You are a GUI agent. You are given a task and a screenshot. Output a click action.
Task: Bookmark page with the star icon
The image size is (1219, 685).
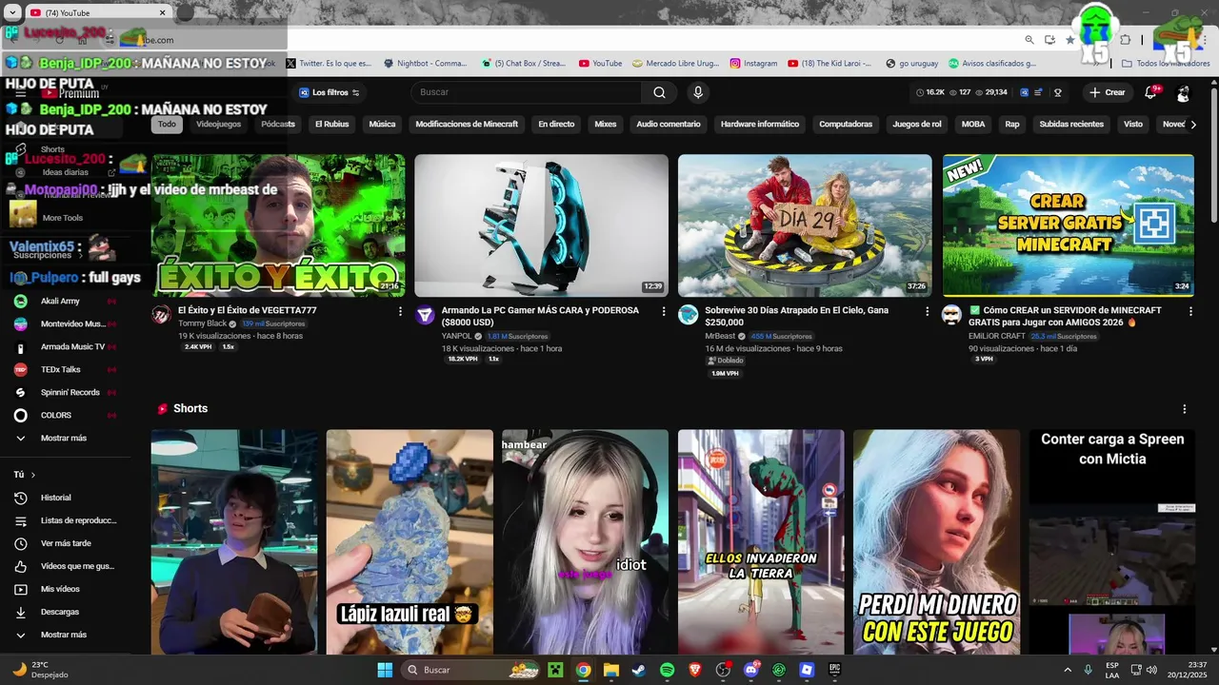point(1070,40)
